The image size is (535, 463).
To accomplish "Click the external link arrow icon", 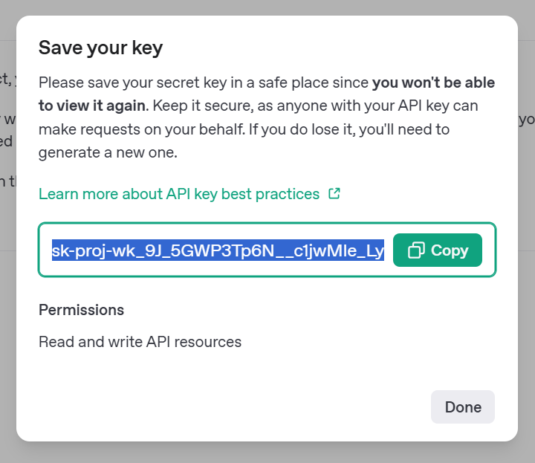I will coord(334,193).
